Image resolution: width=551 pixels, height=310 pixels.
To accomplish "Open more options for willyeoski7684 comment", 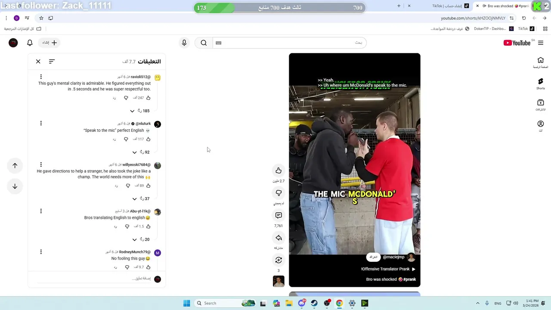I will pyautogui.click(x=41, y=164).
